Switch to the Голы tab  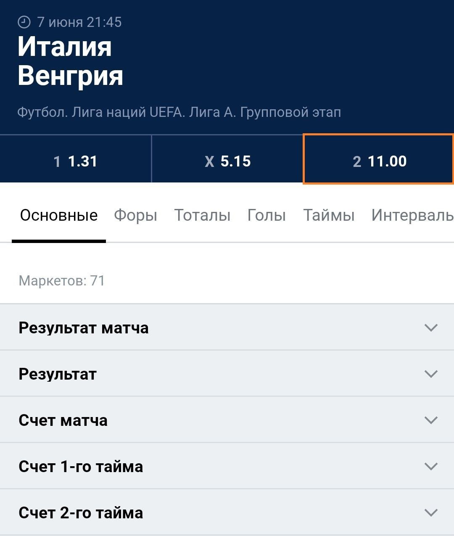[267, 216]
